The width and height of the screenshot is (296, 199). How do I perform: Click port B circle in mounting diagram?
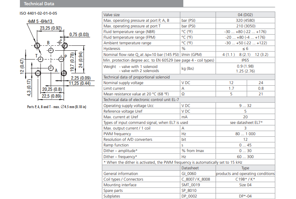(x=51, y=50)
